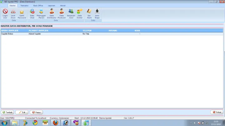Sort by TELEPON column header
Screen dimensions: 225x126
point(87,30)
